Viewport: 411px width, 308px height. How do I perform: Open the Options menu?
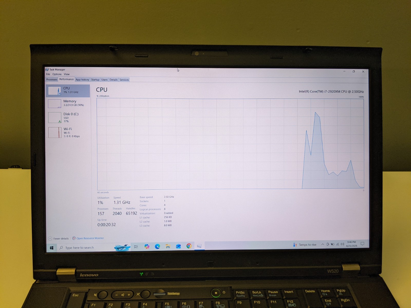click(x=57, y=74)
